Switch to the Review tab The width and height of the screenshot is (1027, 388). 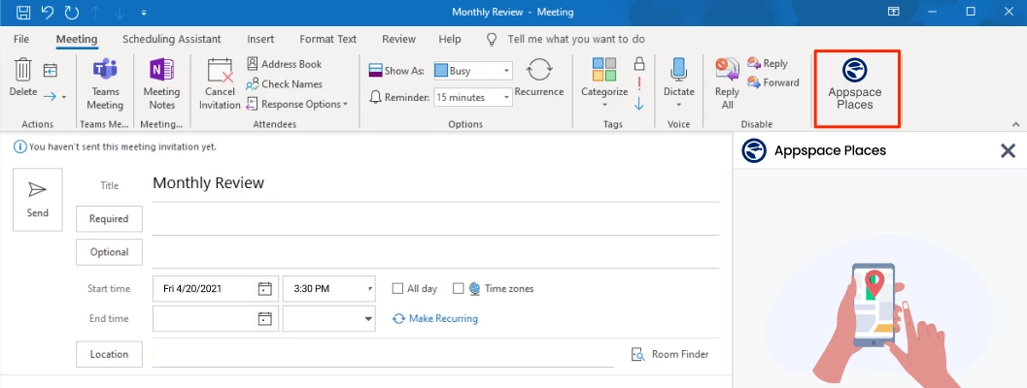coord(399,39)
